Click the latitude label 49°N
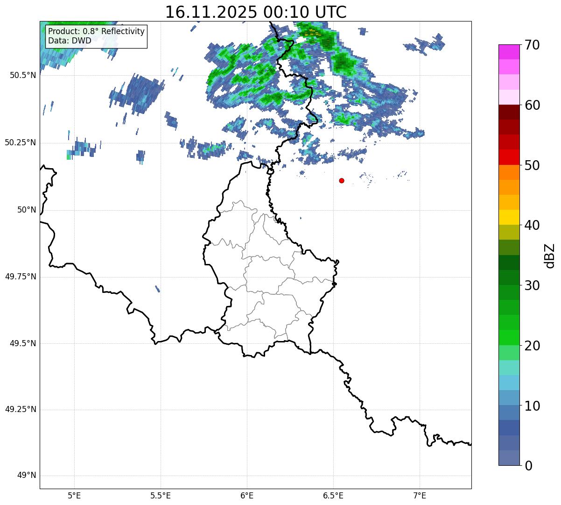Viewport: 561px width, 505px height. point(26,476)
